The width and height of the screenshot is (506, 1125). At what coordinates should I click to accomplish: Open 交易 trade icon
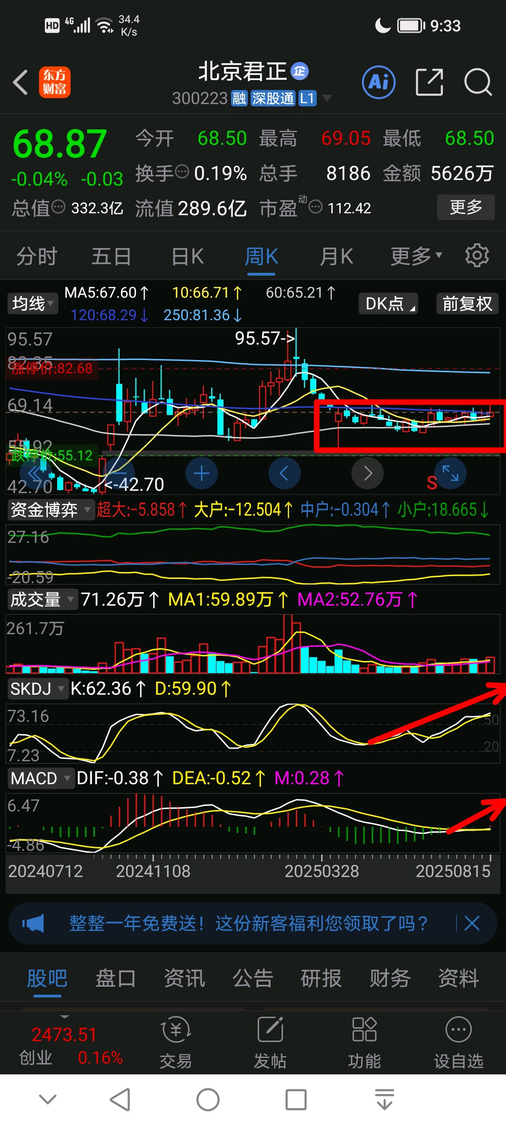click(176, 1042)
